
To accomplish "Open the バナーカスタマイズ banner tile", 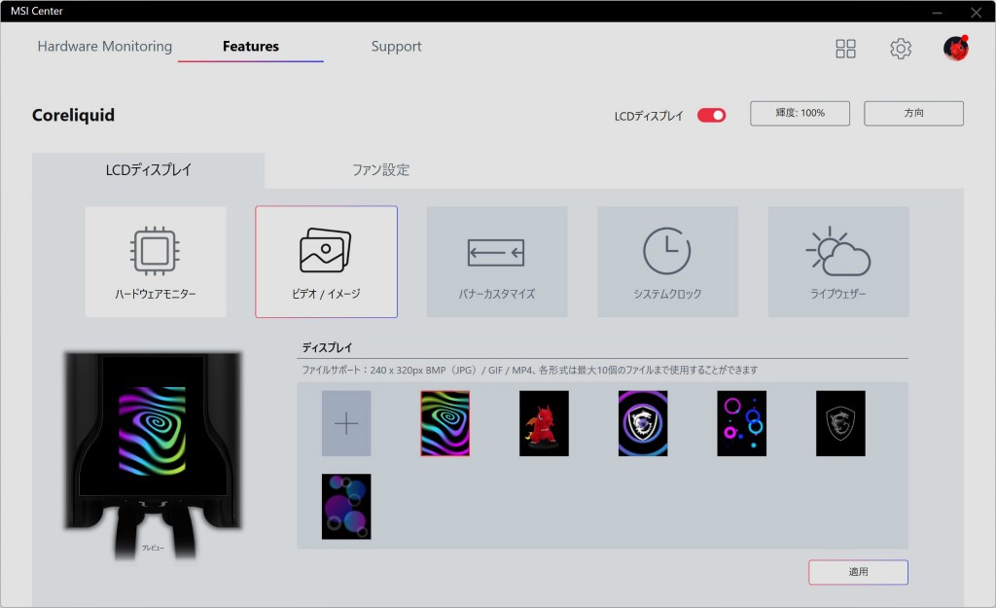I will tap(496, 262).
